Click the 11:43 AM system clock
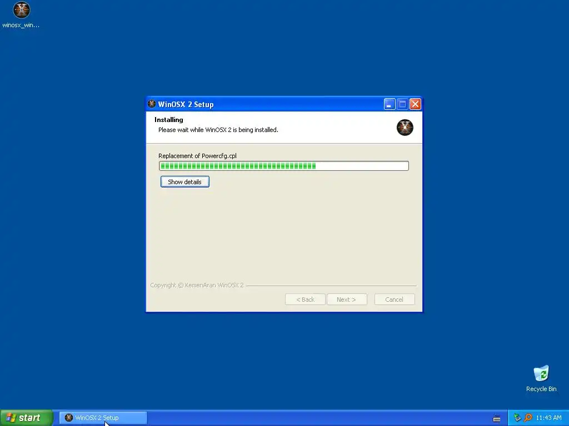This screenshot has height=426, width=569. pyautogui.click(x=548, y=418)
